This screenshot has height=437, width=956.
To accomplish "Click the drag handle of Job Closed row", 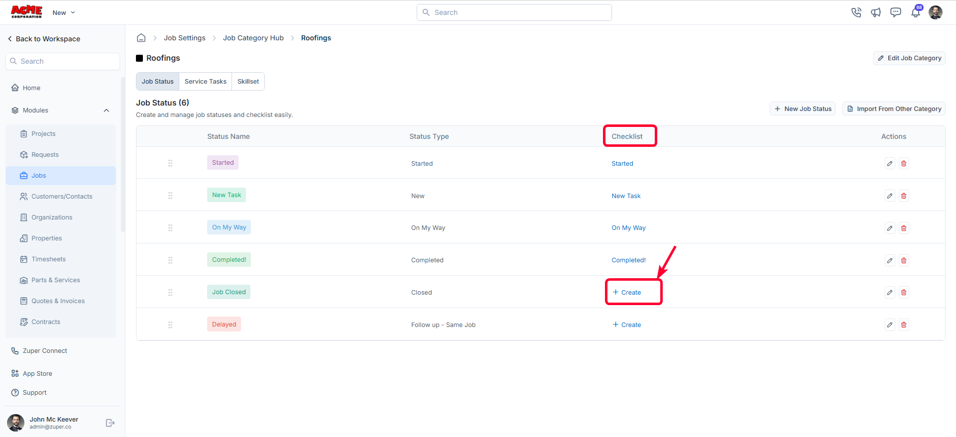I will click(170, 293).
